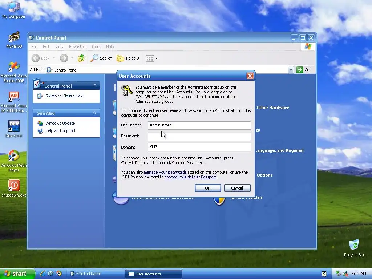This screenshot has height=279, width=372.
Task: Launch Dev-C++ desktop shortcut
Action: (14, 129)
